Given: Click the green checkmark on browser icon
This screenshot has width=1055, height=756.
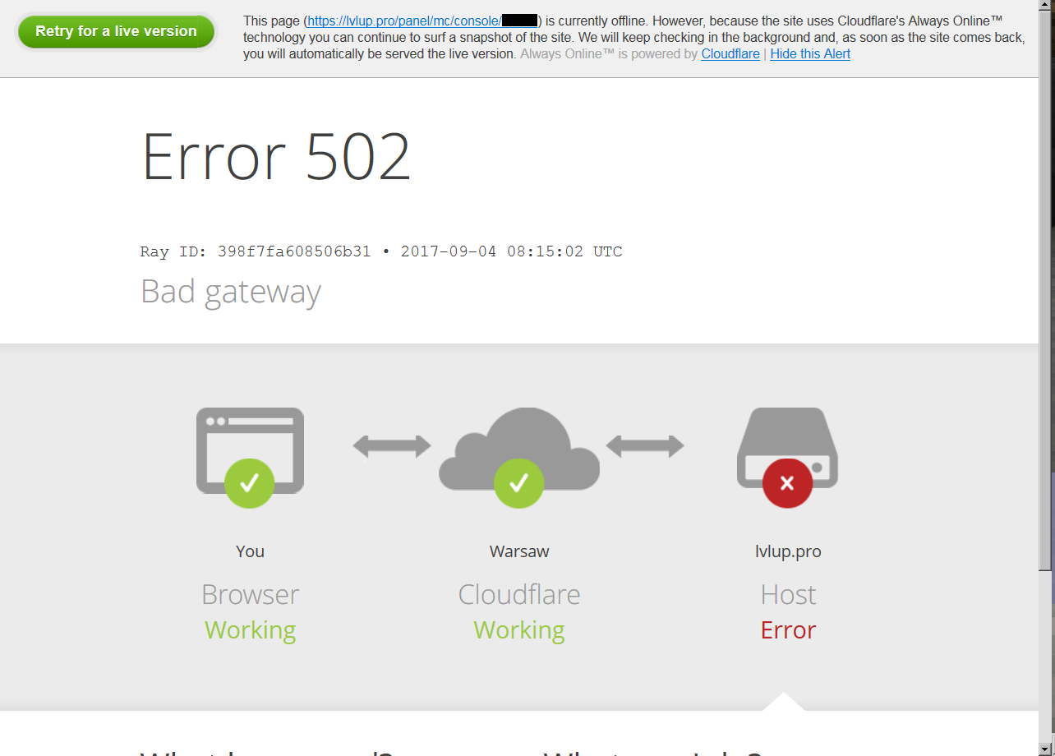Looking at the screenshot, I should click(x=249, y=483).
